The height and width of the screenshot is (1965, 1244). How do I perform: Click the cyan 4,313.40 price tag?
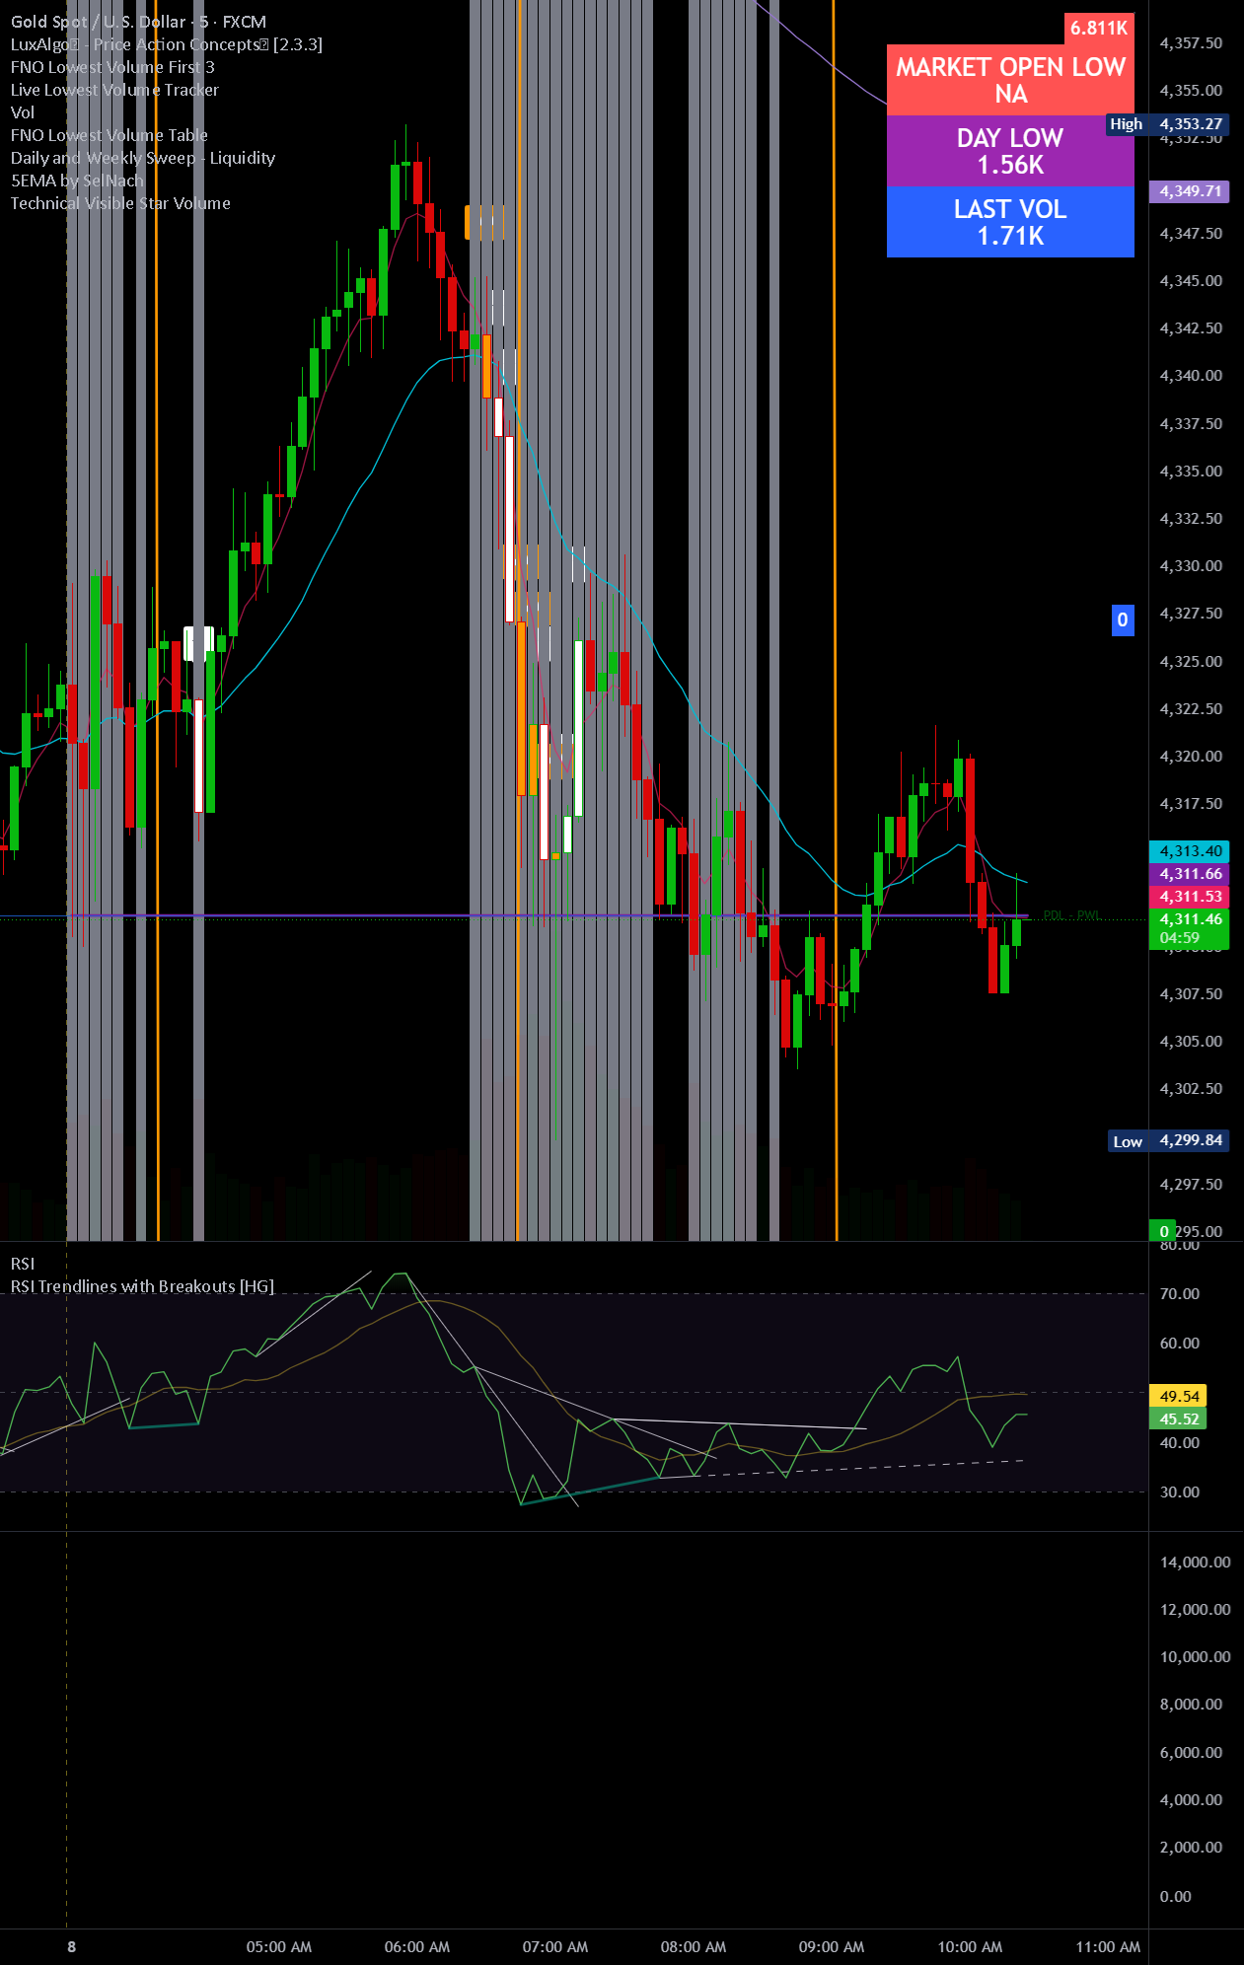pyautogui.click(x=1190, y=851)
